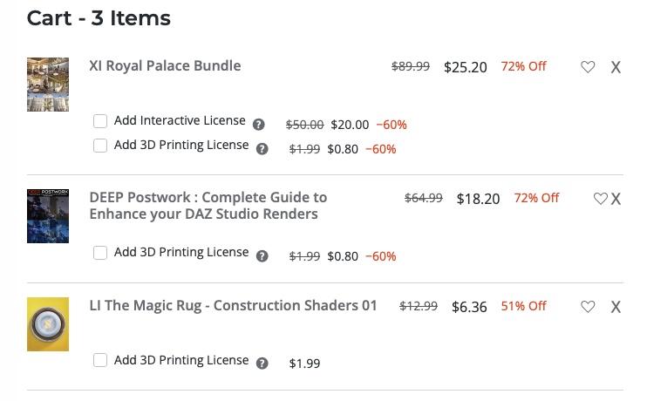Remove XI Royal Palace Bundle from cart

point(616,67)
